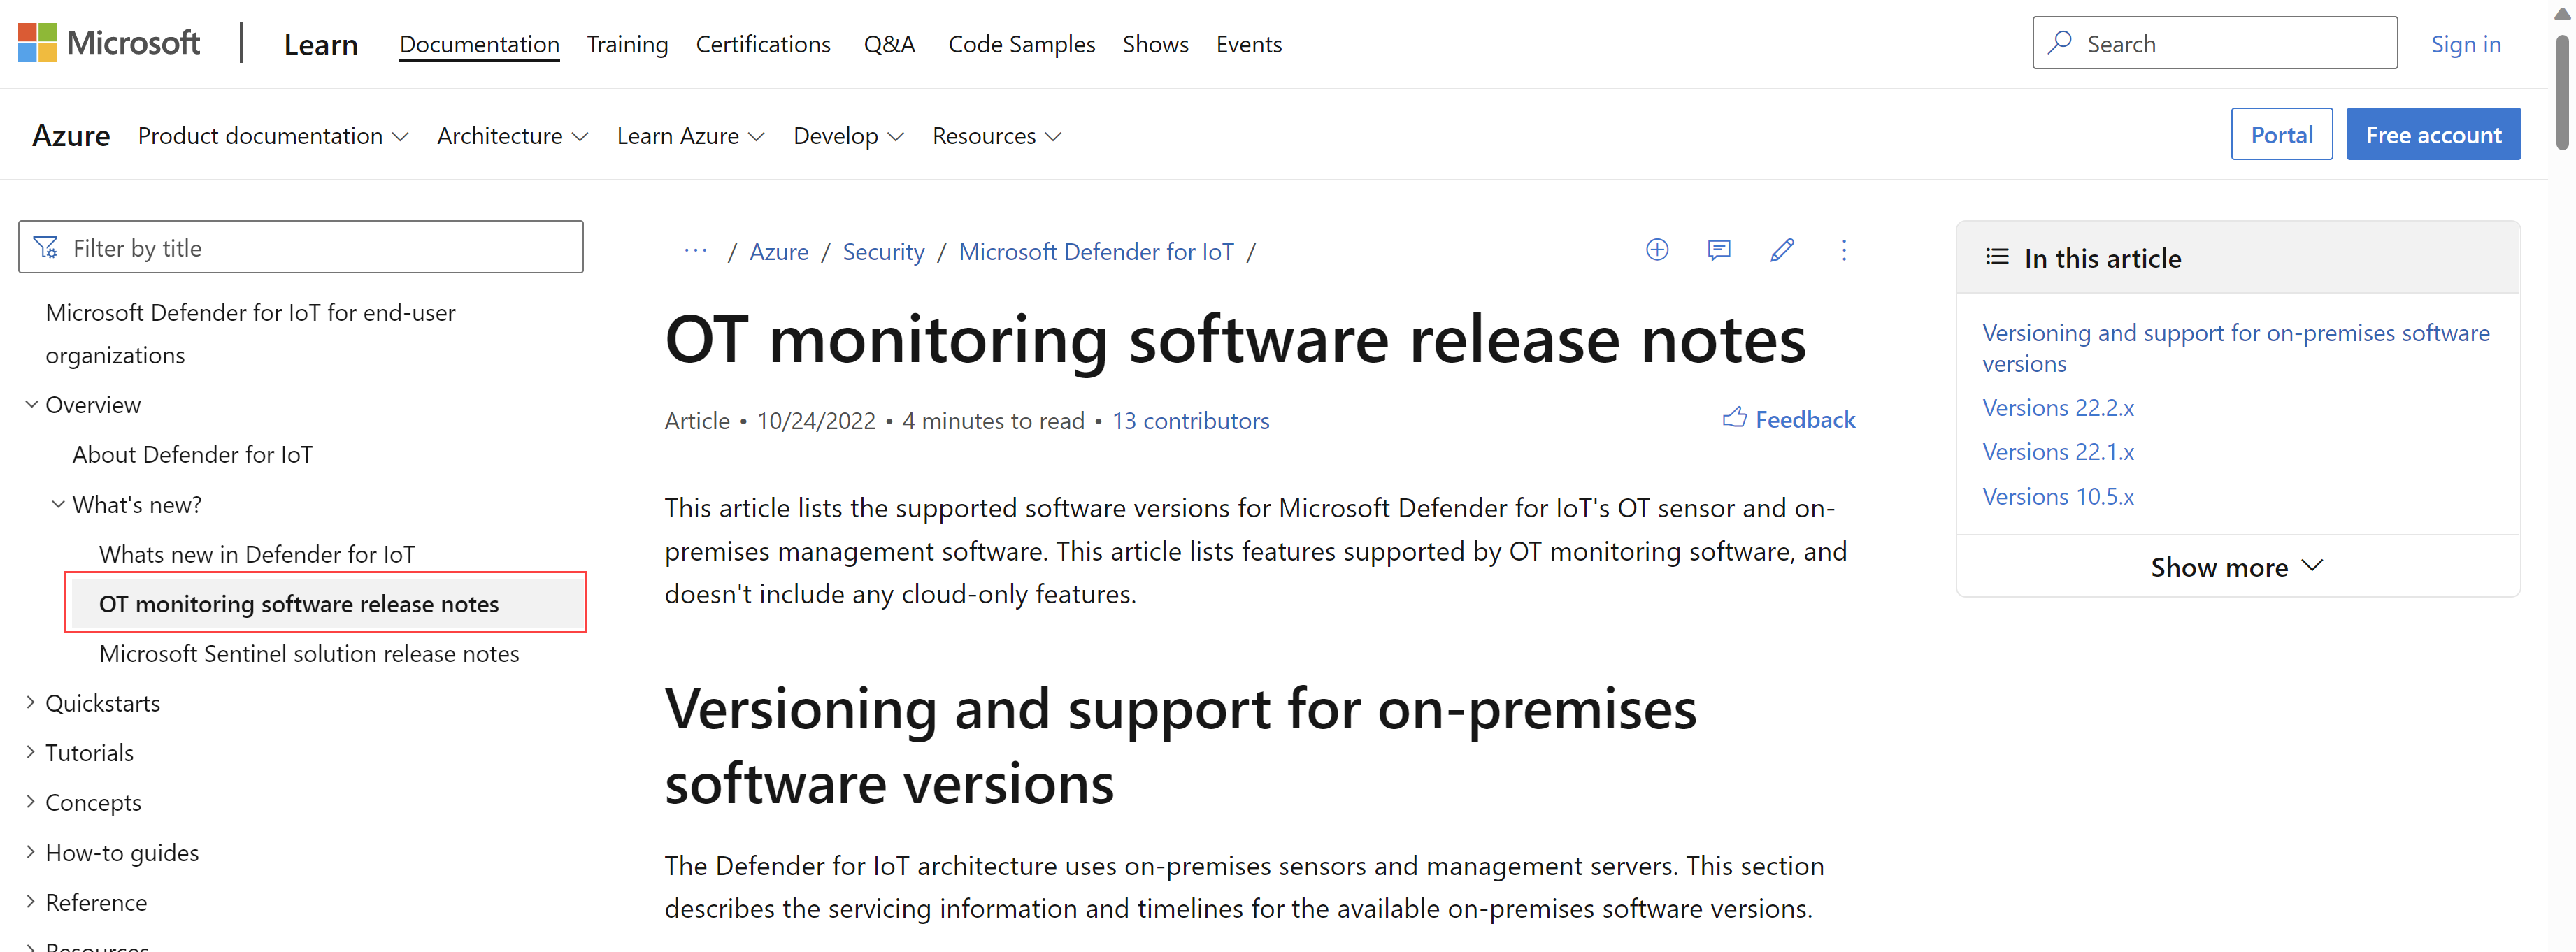This screenshot has width=2576, height=952.
Task: Jump to Versioning and support section link
Action: click(x=2235, y=348)
